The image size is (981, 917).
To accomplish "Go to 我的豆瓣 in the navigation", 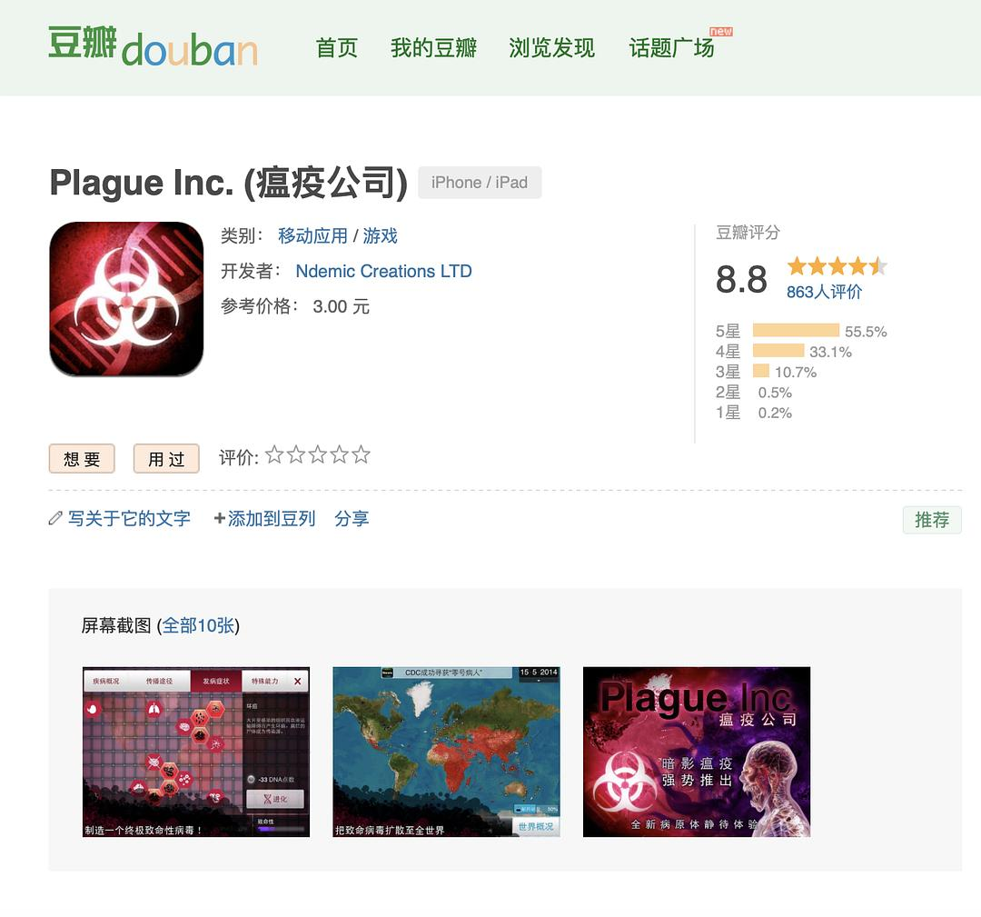I will coord(433,48).
